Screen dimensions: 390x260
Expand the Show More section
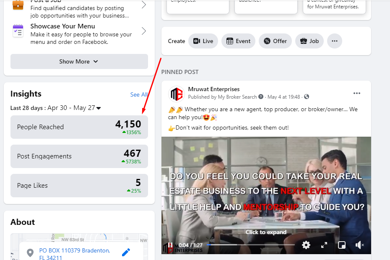(x=79, y=61)
